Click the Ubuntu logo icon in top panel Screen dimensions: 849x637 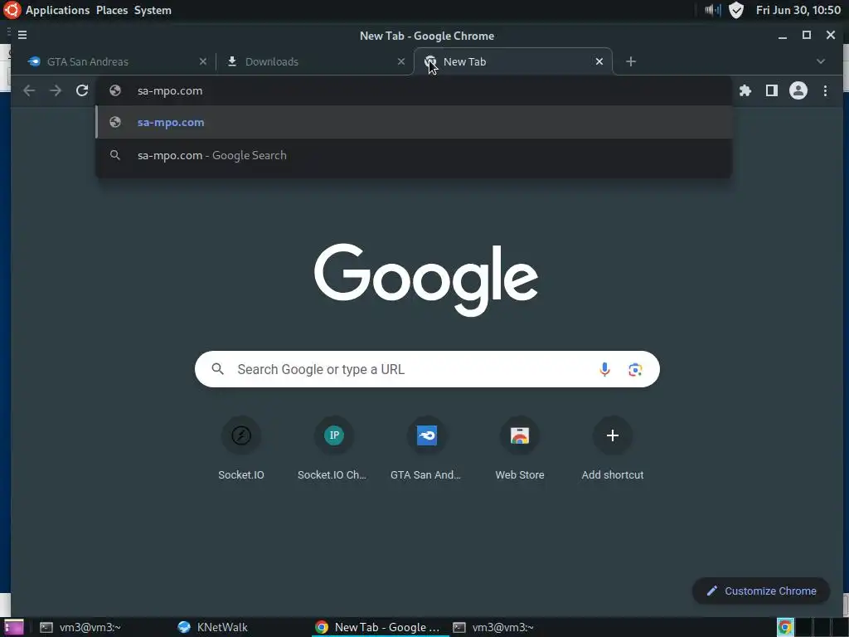(x=12, y=10)
